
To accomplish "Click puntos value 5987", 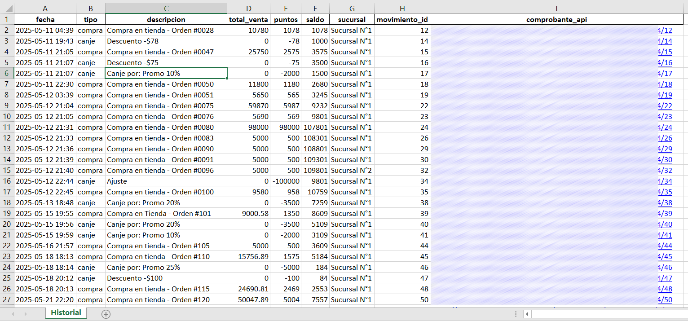I will [x=286, y=106].
